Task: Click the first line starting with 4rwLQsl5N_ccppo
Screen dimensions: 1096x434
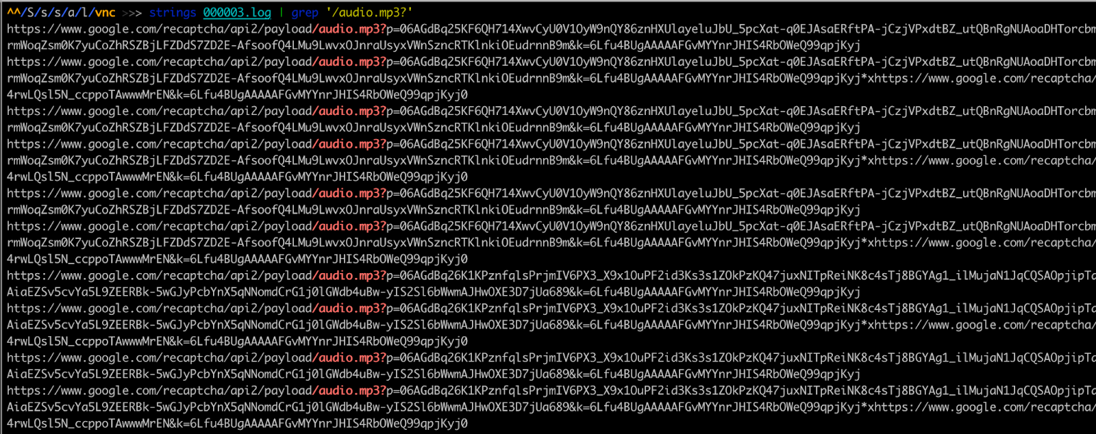Action: pyautogui.click(x=237, y=94)
